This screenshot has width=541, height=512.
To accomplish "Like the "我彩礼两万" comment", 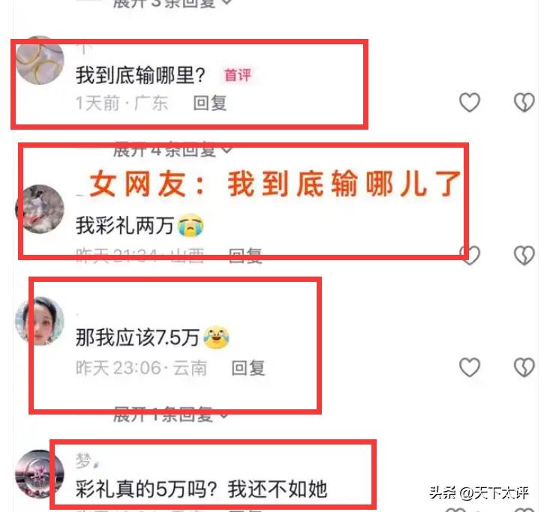I will 470,255.
